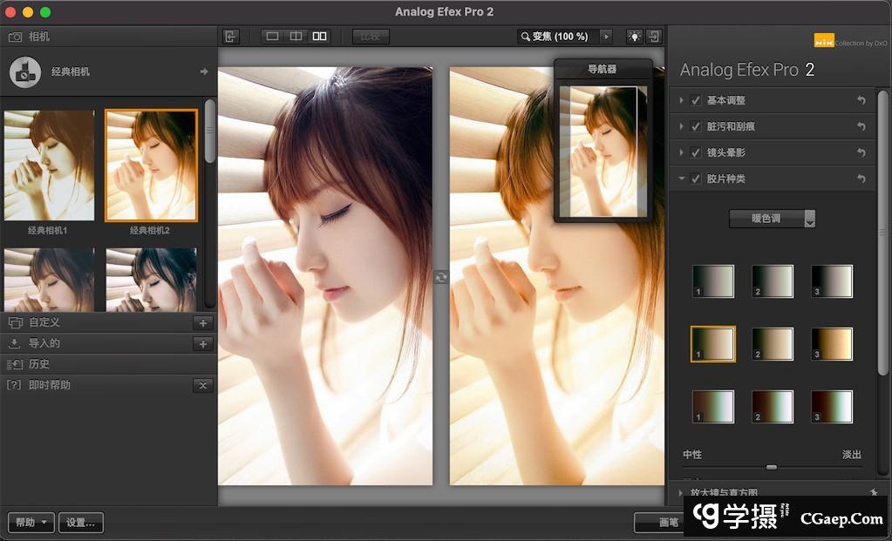Toggle the 胶片种类 checkbox off
The width and height of the screenshot is (892, 541).
pyautogui.click(x=696, y=179)
